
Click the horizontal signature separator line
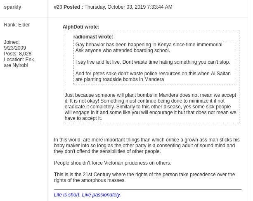pyautogui.click(x=148, y=189)
